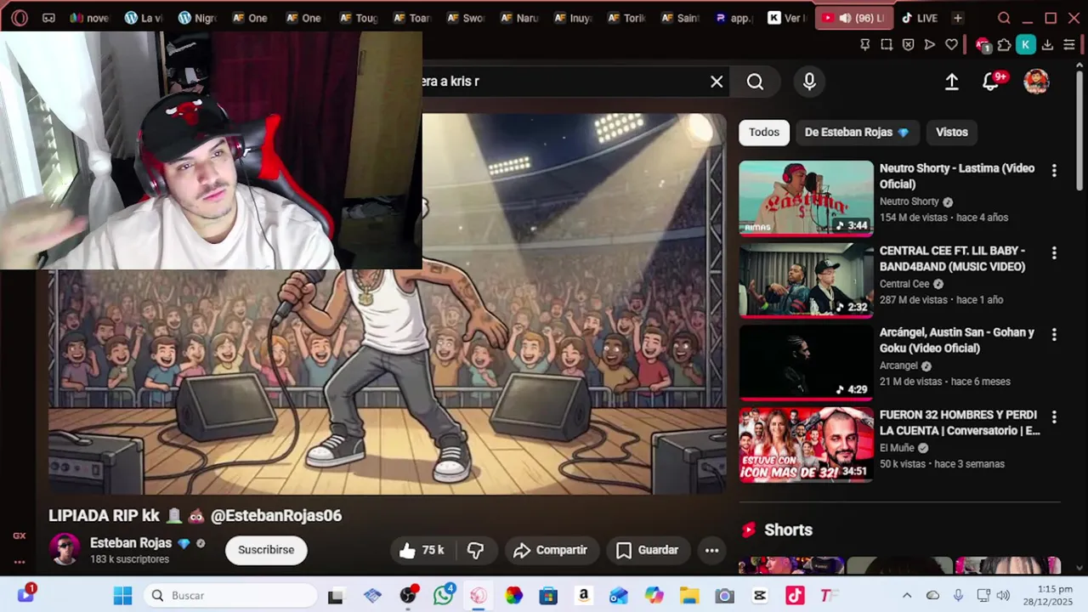Open File Explorer from the taskbar
This screenshot has height=612, width=1088.
coord(688,595)
